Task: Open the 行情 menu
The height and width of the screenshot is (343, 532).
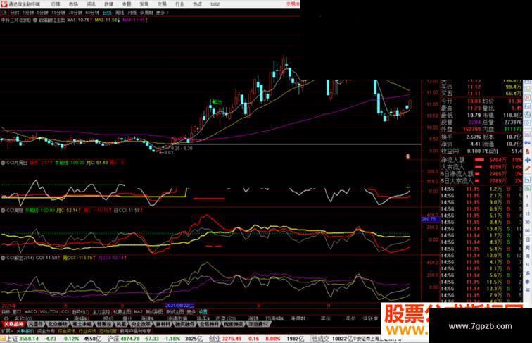Action: [x=56, y=4]
